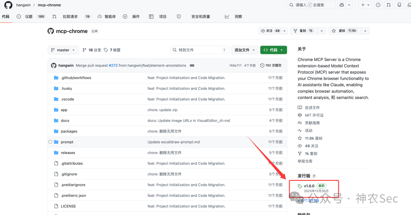Switch to the 拉取请求 tab
Screen dimensions: 411x215
(71, 16)
